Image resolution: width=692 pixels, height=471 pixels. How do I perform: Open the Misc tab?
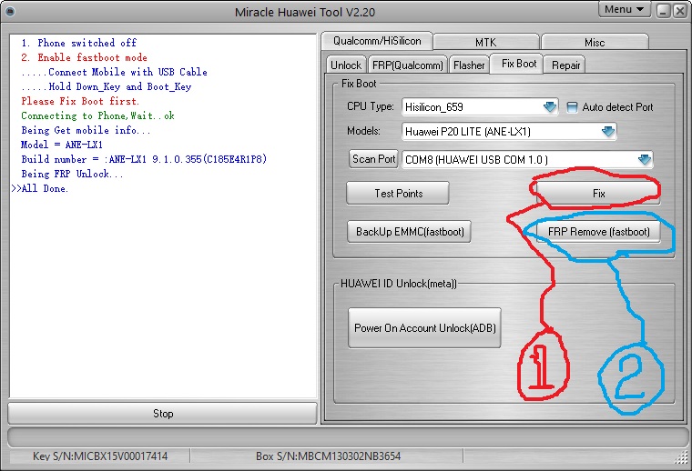coord(595,43)
